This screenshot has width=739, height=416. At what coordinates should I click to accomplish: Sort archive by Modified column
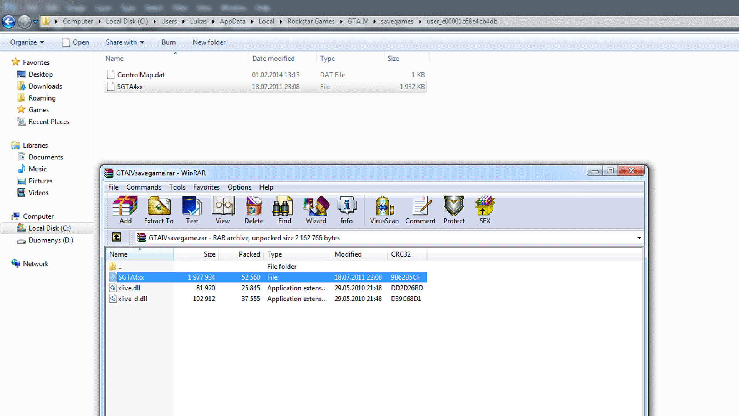tap(359, 254)
